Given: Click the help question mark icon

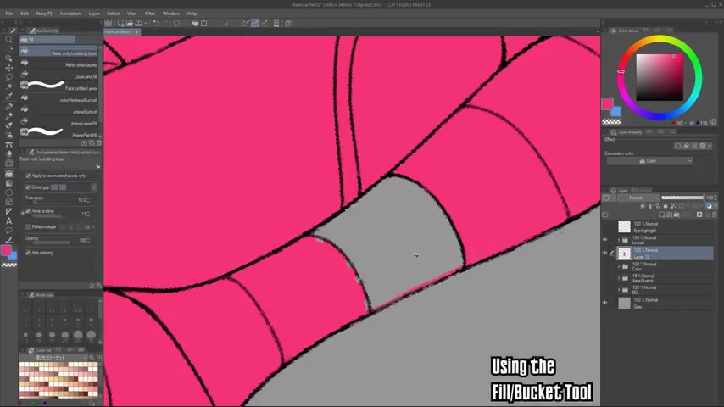Looking at the screenshot, I should (x=288, y=23).
